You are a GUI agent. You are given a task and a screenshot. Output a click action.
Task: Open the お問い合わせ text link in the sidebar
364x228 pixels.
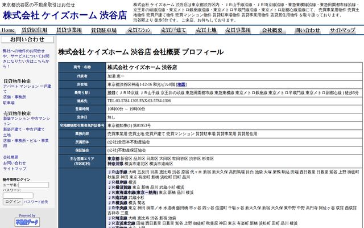(x=14, y=163)
